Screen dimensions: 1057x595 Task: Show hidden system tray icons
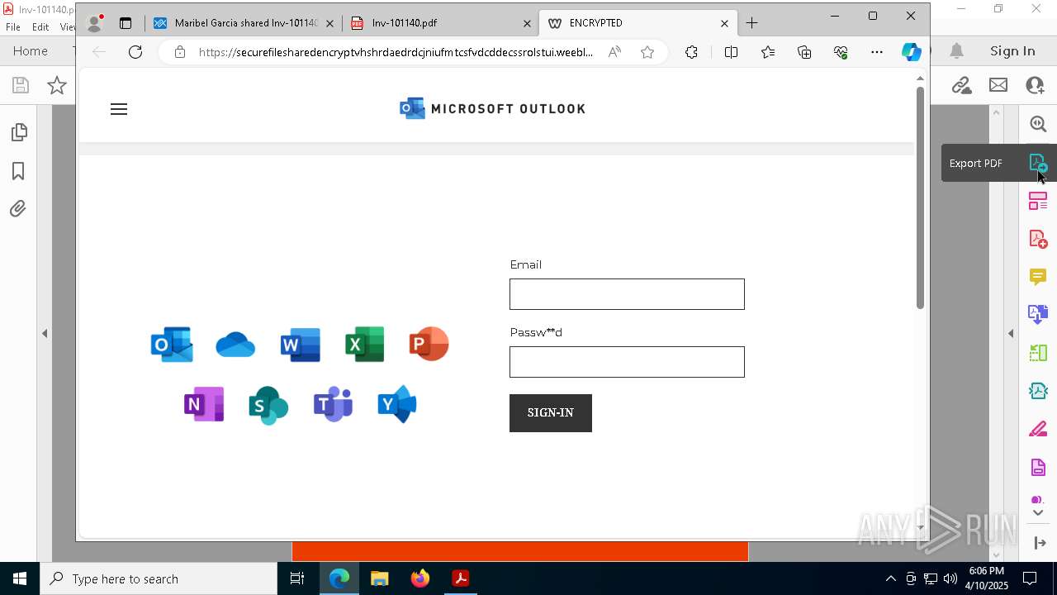(890, 578)
